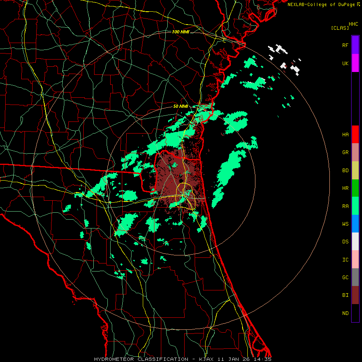This screenshot has width=362, height=362.
Task: Click the BI brown legend swatch
Action: [x=355, y=295]
